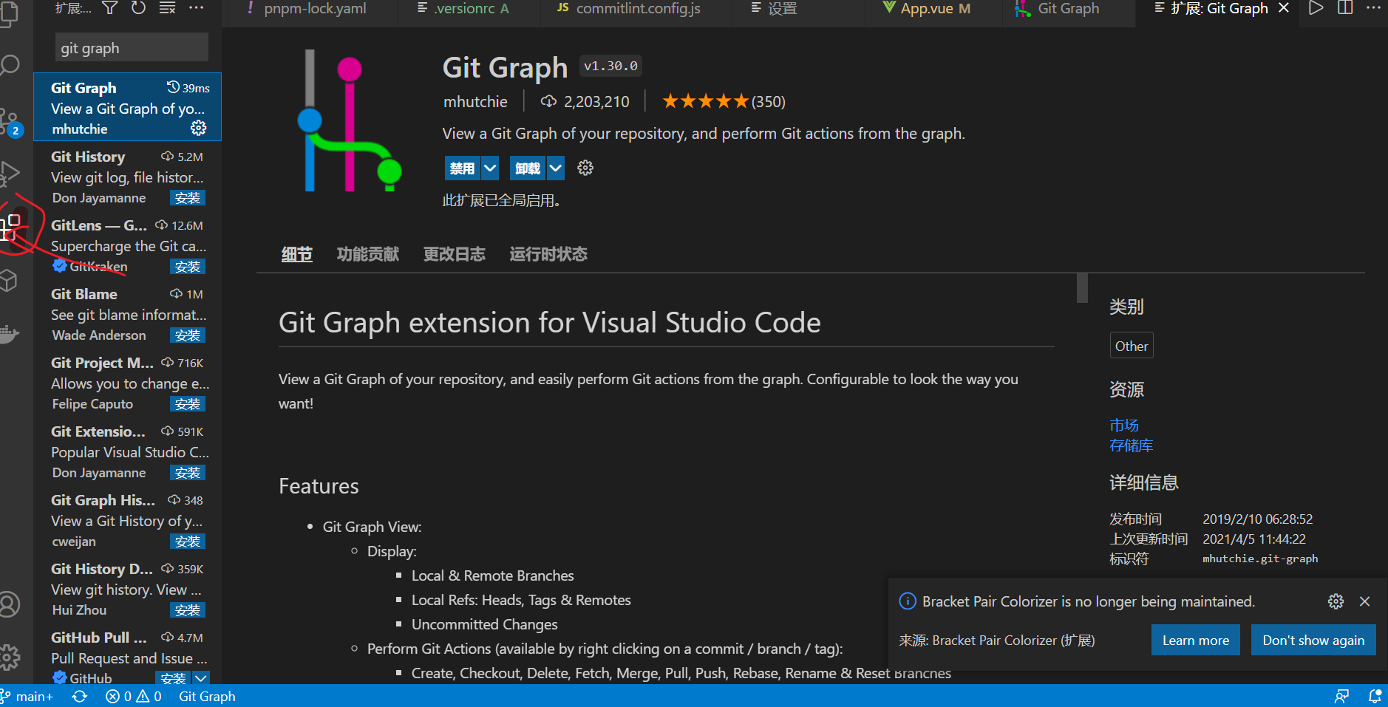Install the Git Extension Pack

pos(188,473)
